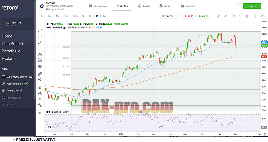Switch to the Grafico tab

click(x=122, y=6)
